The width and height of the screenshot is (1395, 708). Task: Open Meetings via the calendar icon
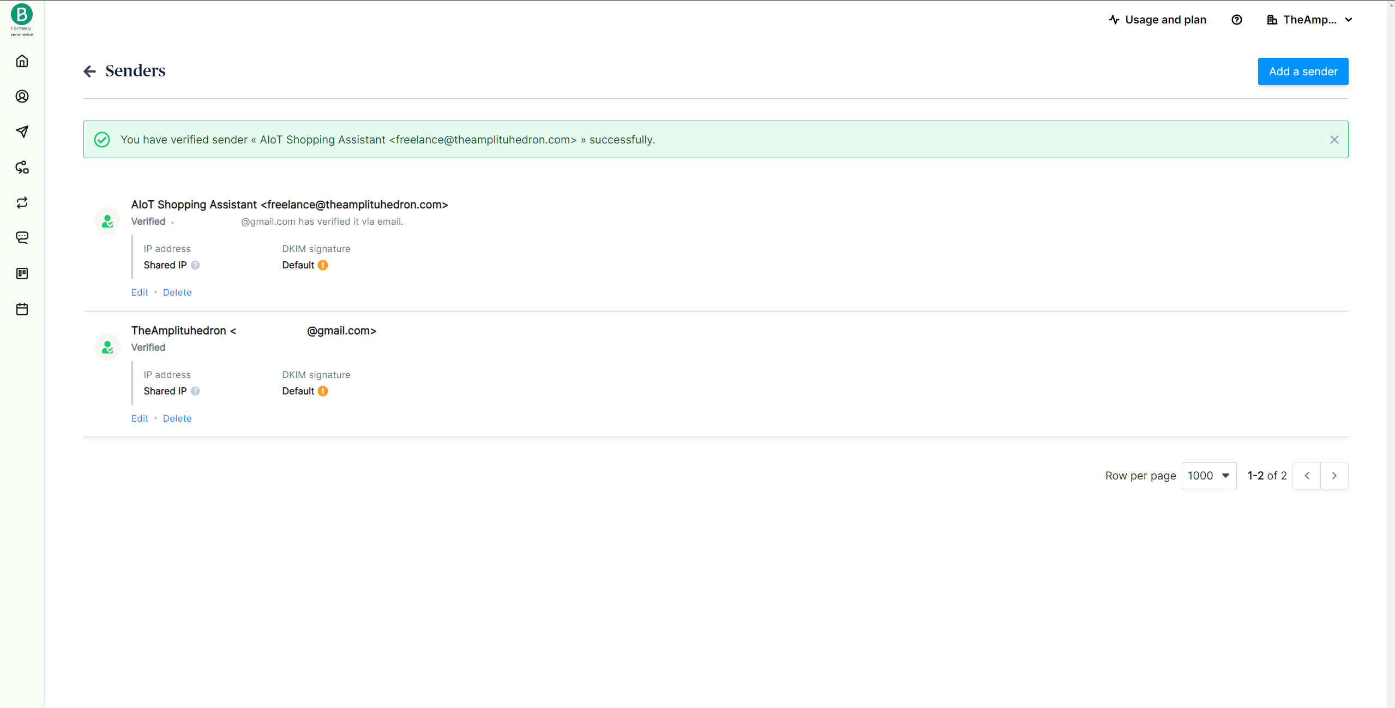click(x=22, y=309)
